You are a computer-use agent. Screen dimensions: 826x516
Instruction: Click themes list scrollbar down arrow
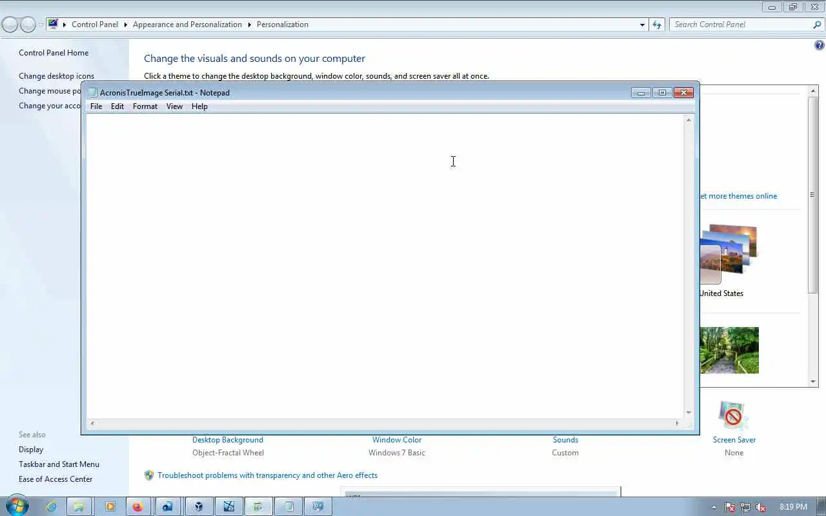pos(813,382)
